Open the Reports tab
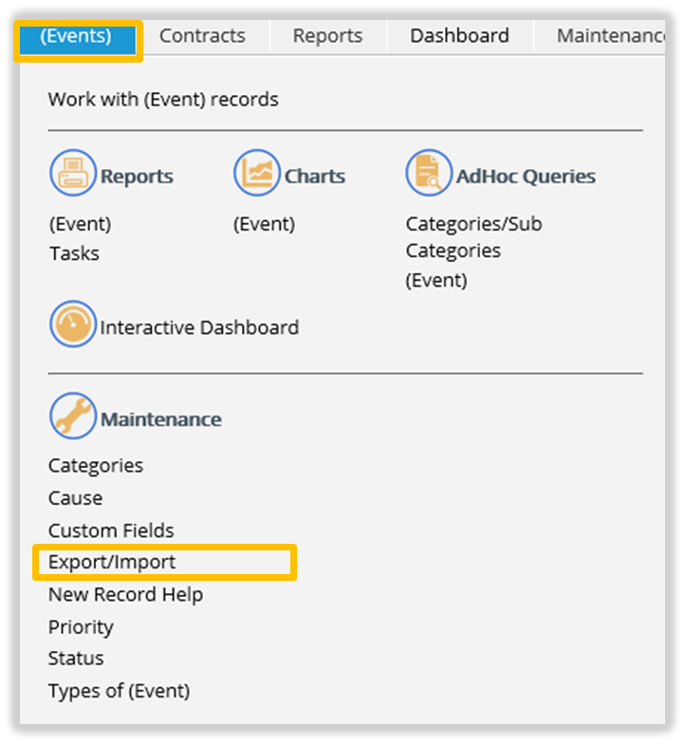The width and height of the screenshot is (685, 744). pos(327,36)
